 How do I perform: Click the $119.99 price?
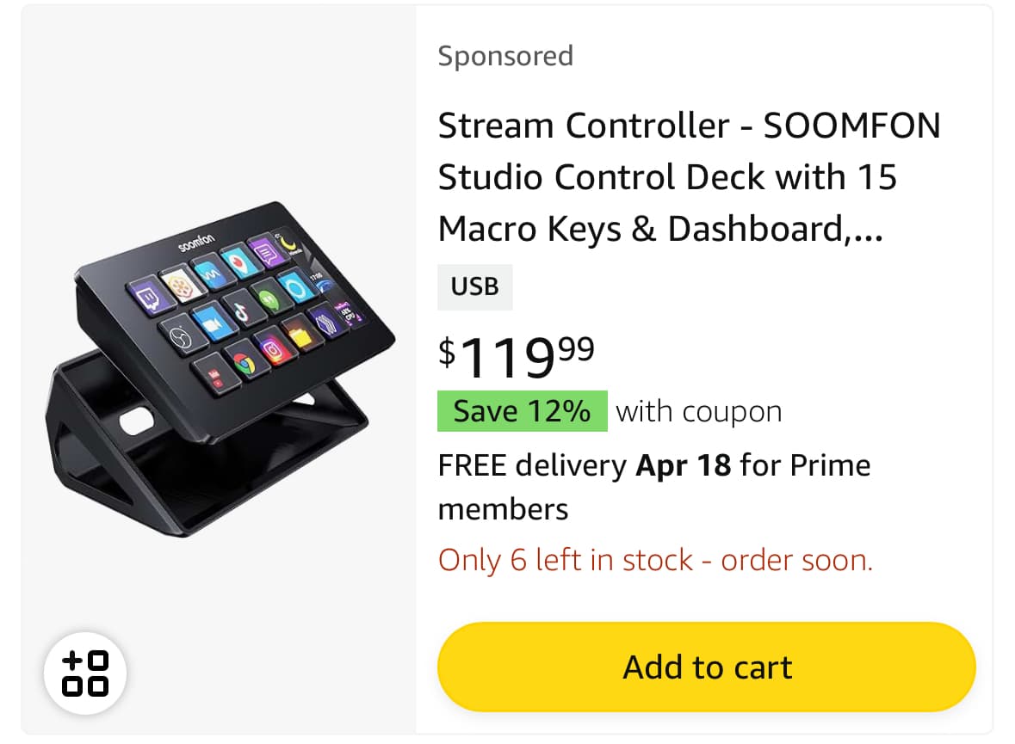click(x=516, y=356)
